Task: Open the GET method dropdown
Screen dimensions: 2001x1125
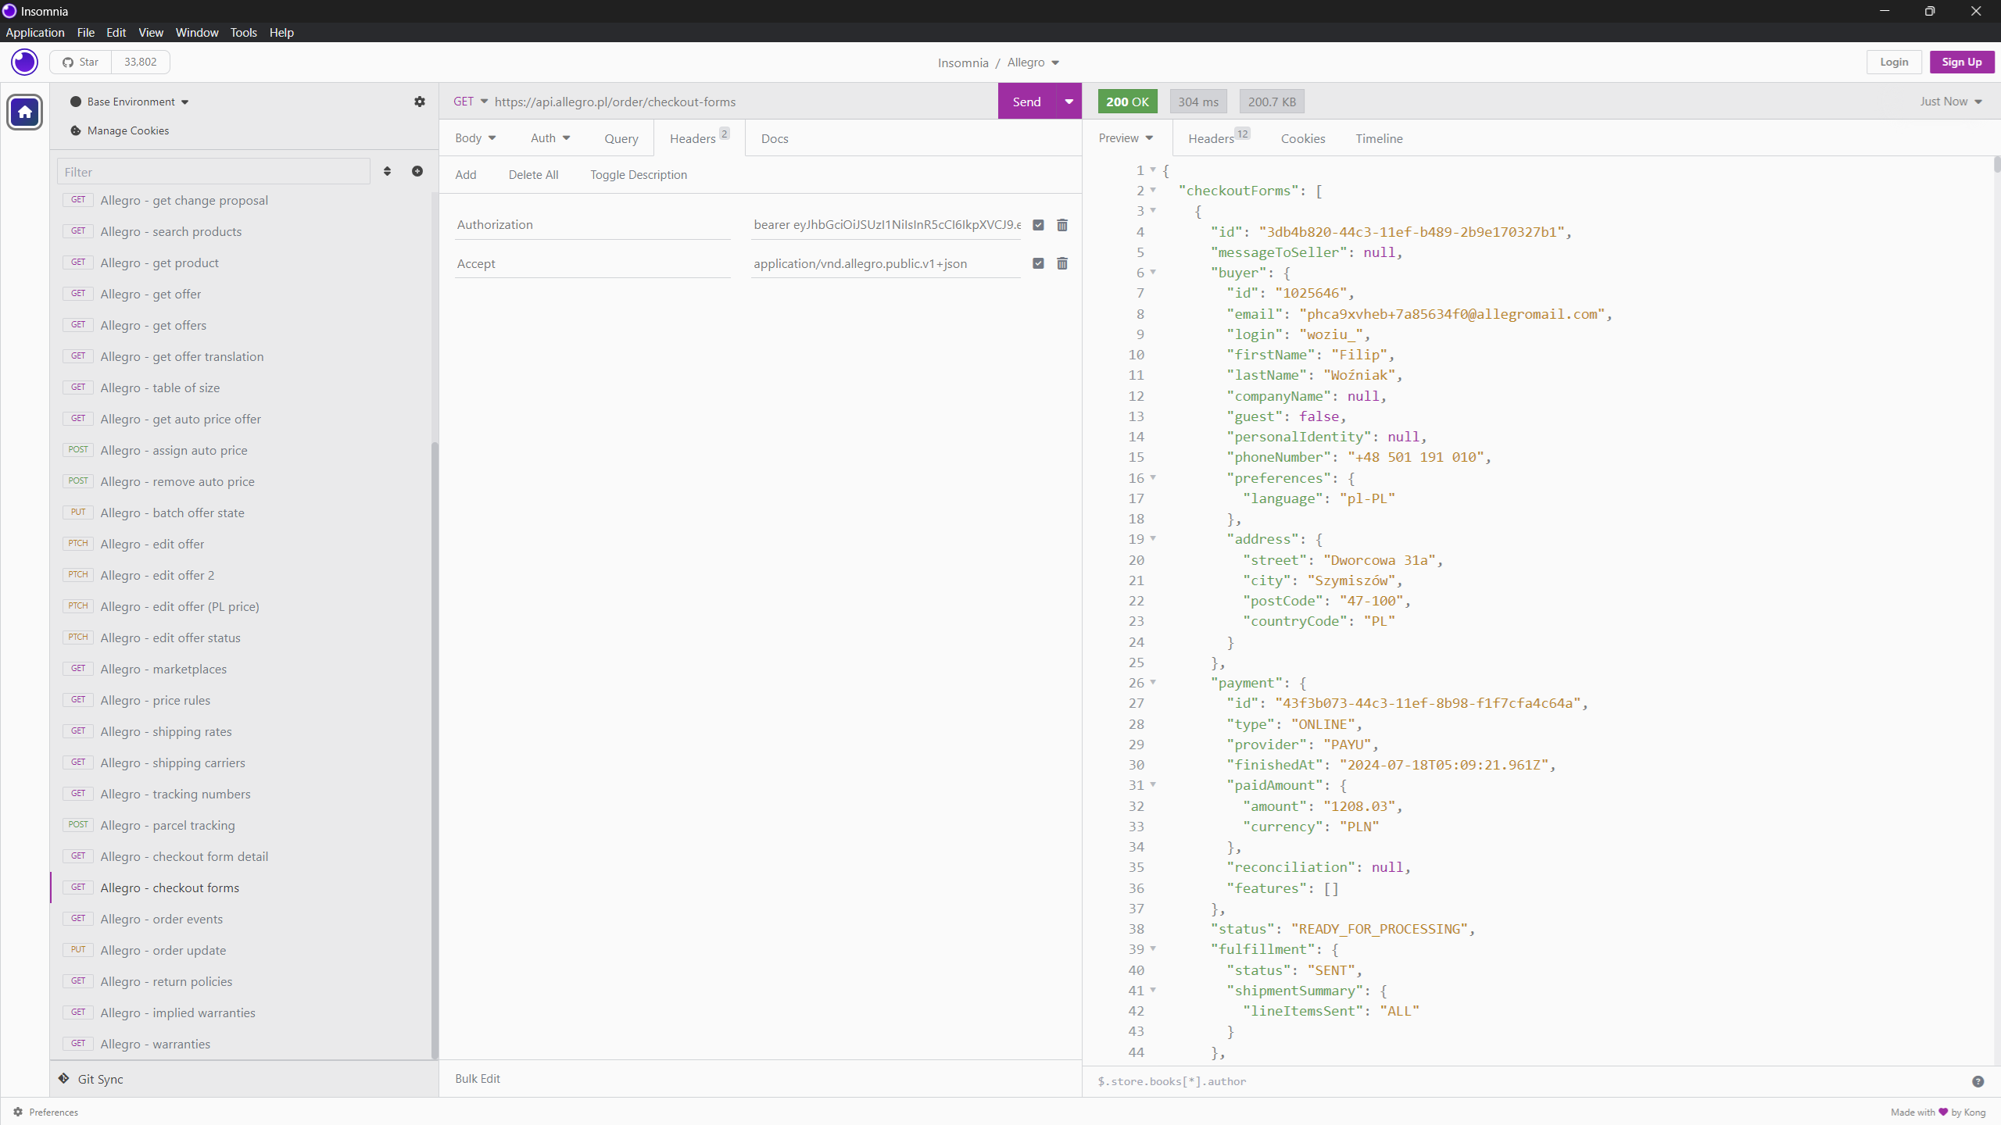Action: [470, 102]
